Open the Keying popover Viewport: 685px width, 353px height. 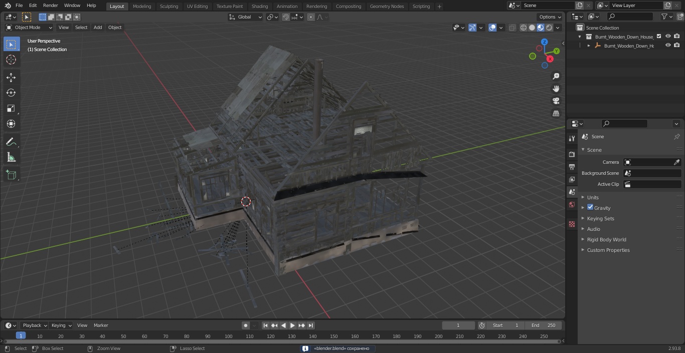tap(61, 325)
